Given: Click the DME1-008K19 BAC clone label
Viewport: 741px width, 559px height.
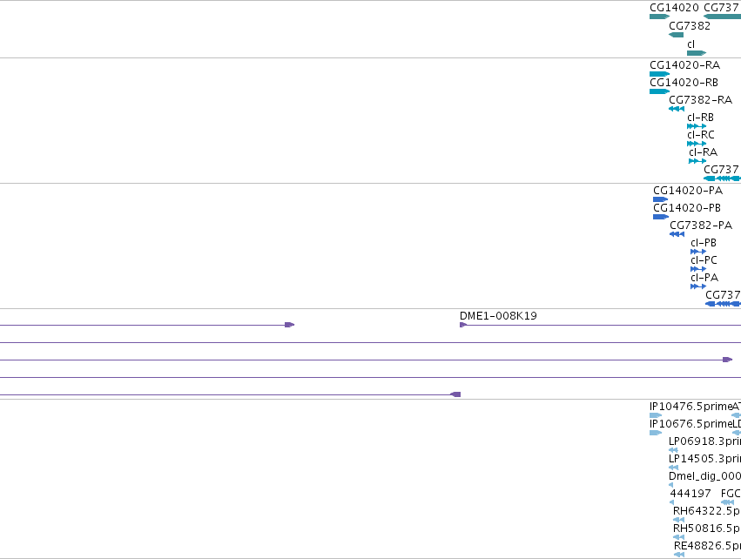Looking at the screenshot, I should click(498, 316).
